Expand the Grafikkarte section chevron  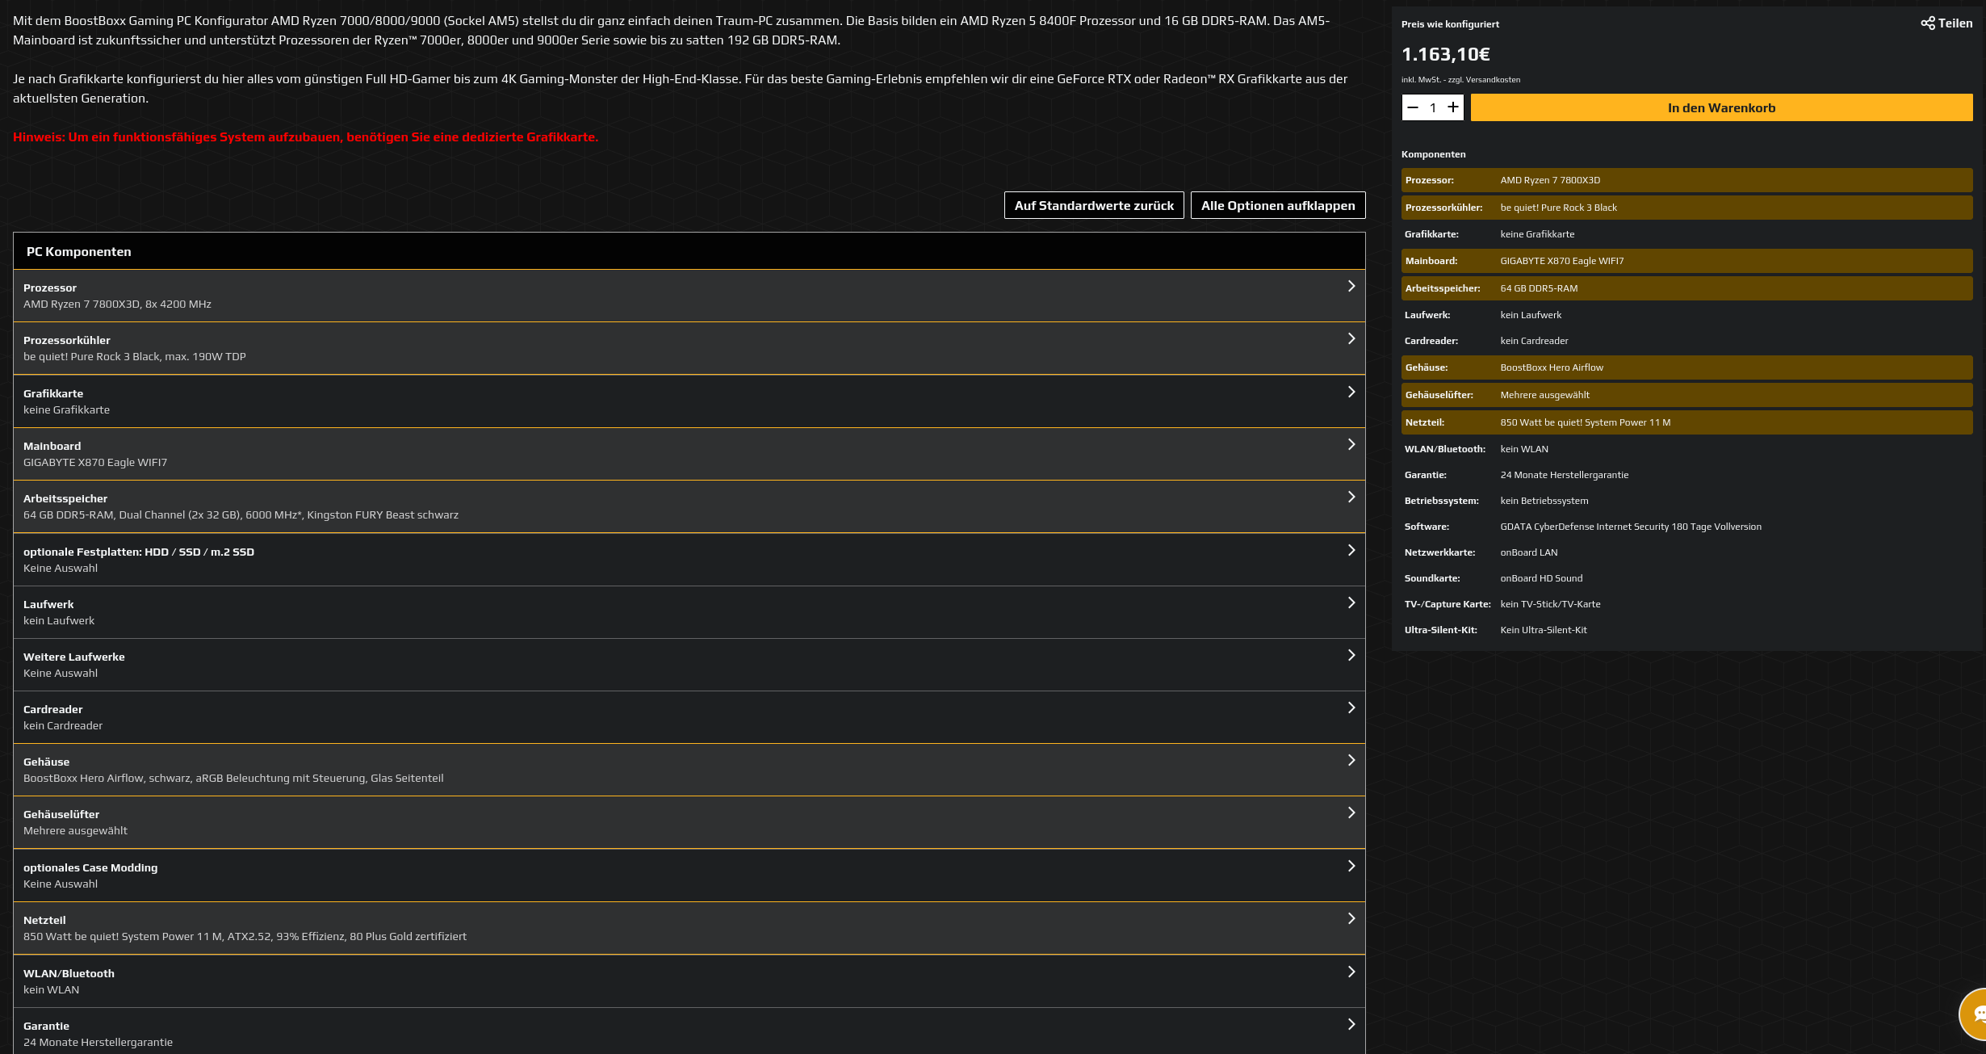click(x=1351, y=393)
